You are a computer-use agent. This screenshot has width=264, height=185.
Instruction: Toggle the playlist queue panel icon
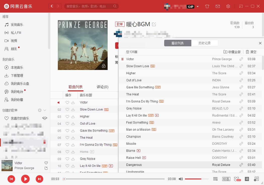point(256,179)
